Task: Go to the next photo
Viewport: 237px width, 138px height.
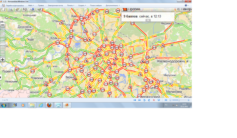Action: (x=139, y=100)
